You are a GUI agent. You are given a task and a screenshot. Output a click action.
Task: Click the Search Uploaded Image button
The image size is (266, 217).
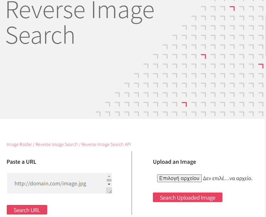pos(188,197)
